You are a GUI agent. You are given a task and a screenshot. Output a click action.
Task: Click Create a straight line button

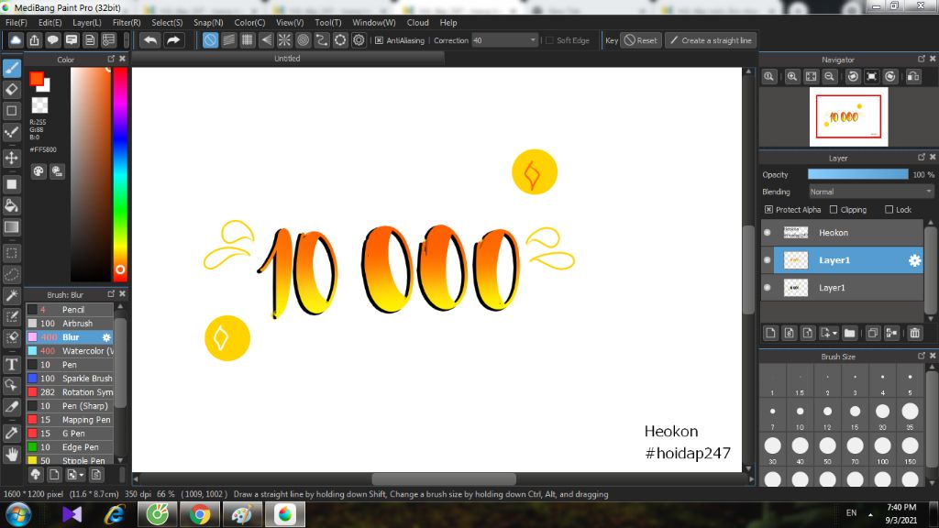711,40
